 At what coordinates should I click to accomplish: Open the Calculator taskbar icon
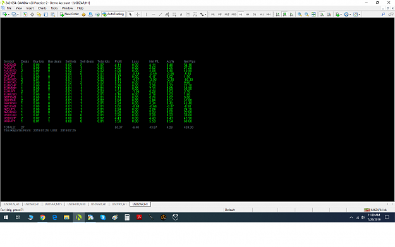point(127,217)
